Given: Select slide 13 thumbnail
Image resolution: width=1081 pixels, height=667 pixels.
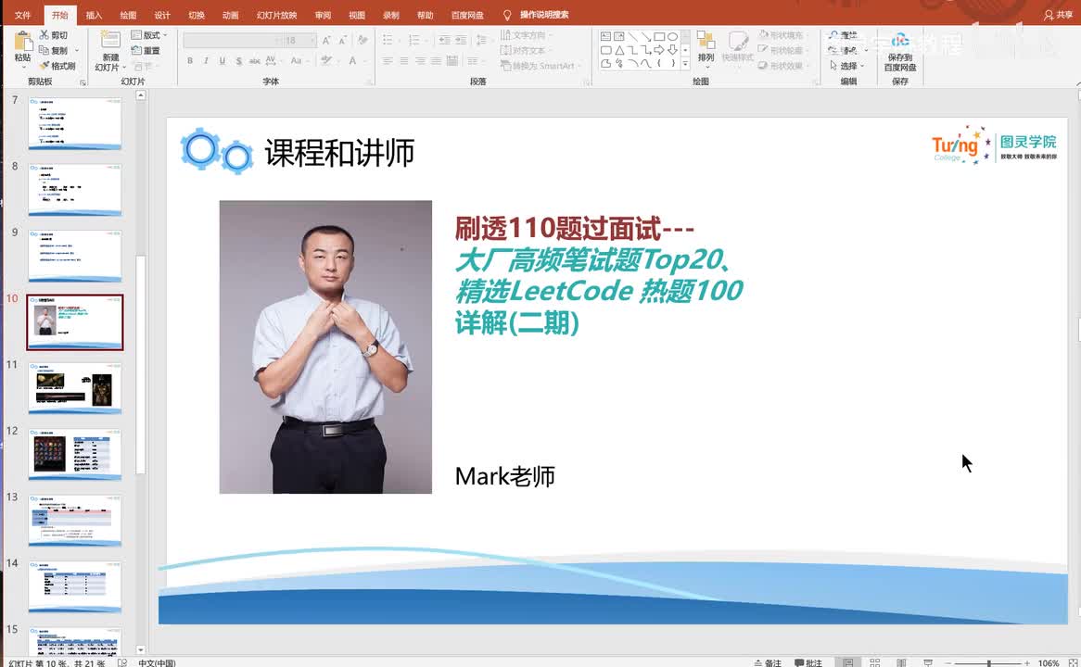Looking at the screenshot, I should coord(75,521).
